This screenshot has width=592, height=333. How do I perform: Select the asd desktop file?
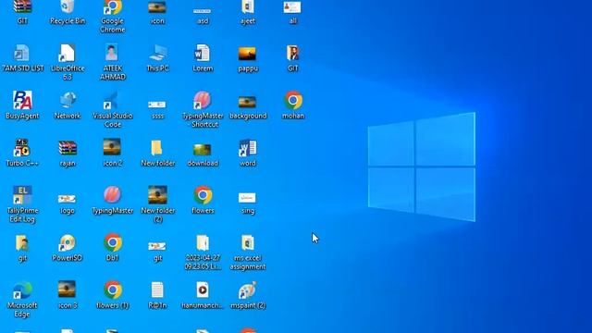click(x=203, y=15)
